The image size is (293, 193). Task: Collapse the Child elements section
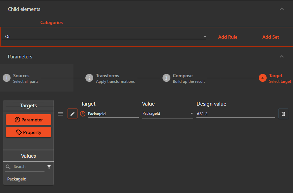(x=282, y=9)
